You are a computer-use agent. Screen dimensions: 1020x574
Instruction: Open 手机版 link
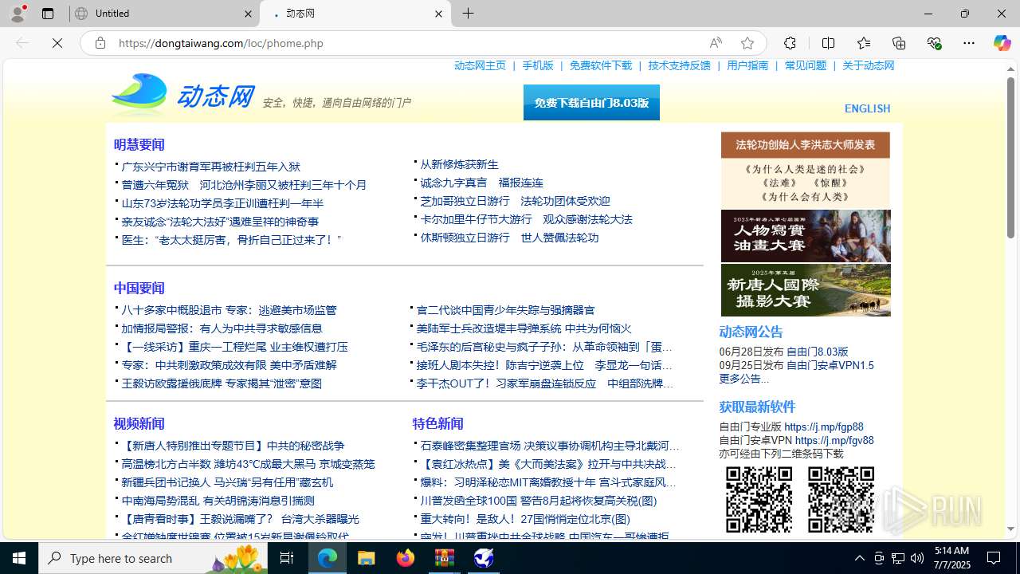click(x=538, y=65)
